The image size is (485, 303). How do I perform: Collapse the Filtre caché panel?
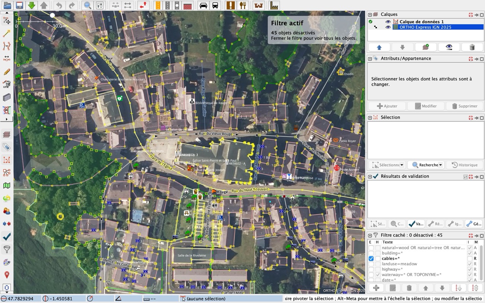[x=370, y=235]
